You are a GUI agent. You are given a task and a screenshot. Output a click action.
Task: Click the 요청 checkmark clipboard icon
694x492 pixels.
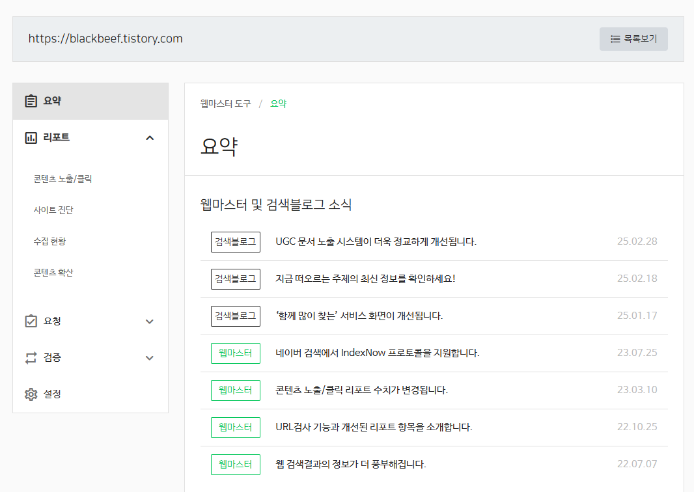pyautogui.click(x=31, y=321)
